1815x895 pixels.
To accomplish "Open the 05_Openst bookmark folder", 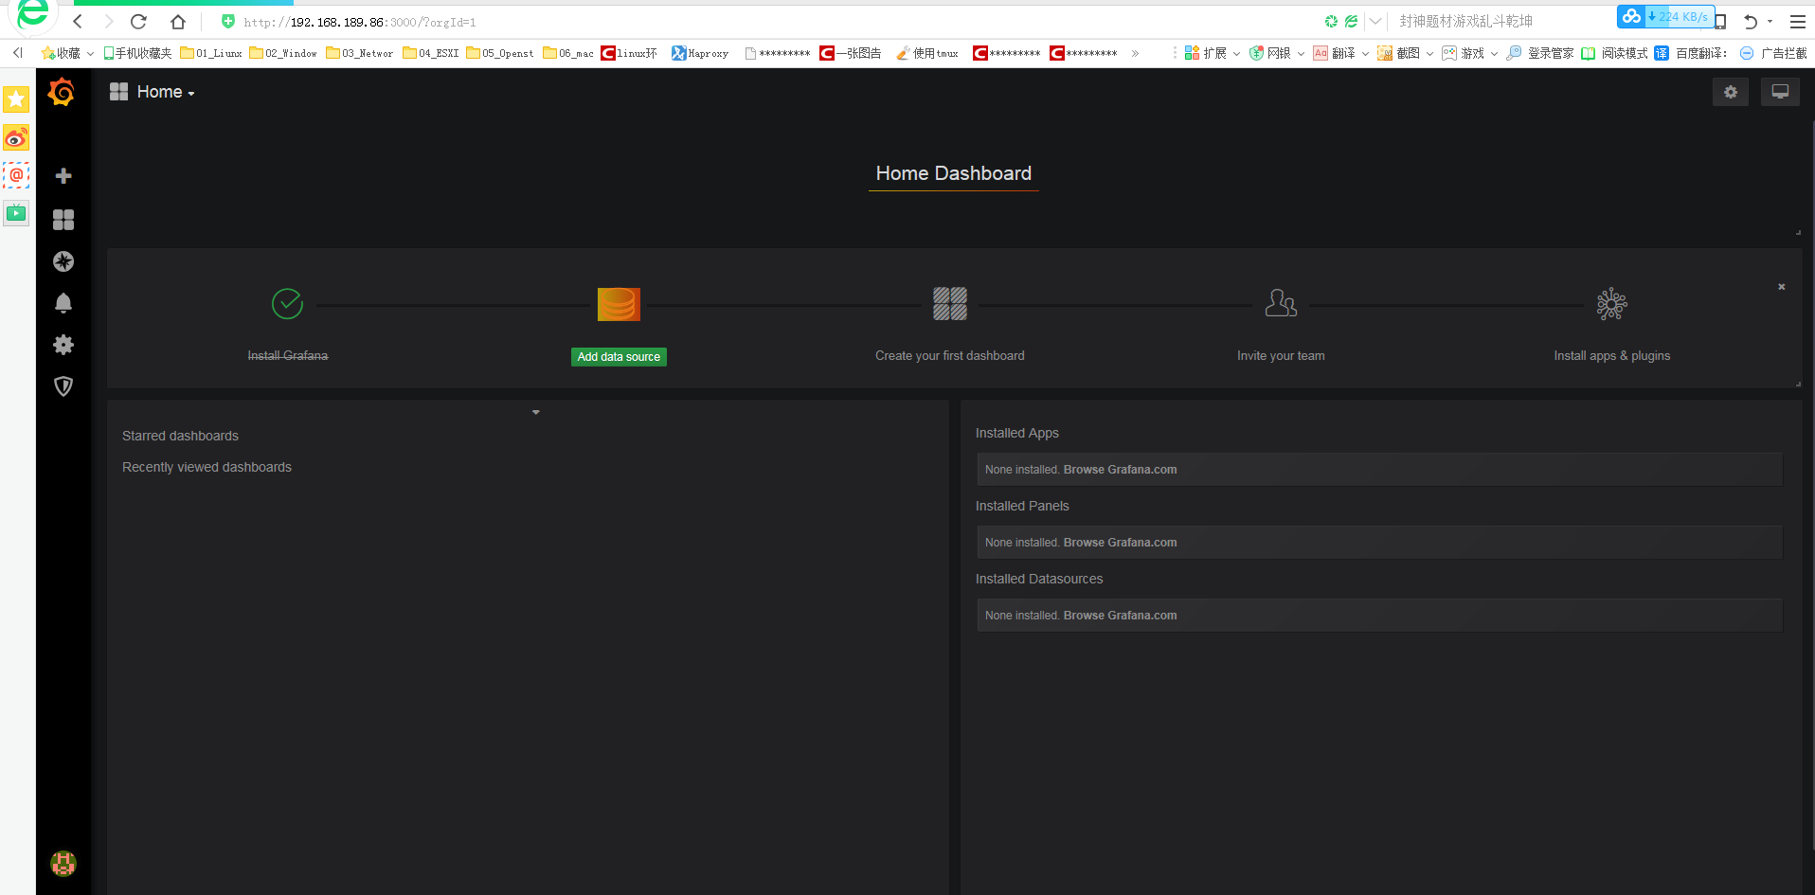I will pos(500,53).
